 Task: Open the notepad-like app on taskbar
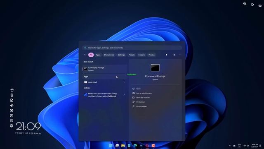129,146
